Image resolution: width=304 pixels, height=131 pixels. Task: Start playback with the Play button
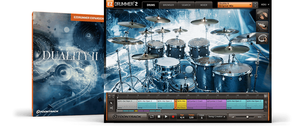(166, 117)
